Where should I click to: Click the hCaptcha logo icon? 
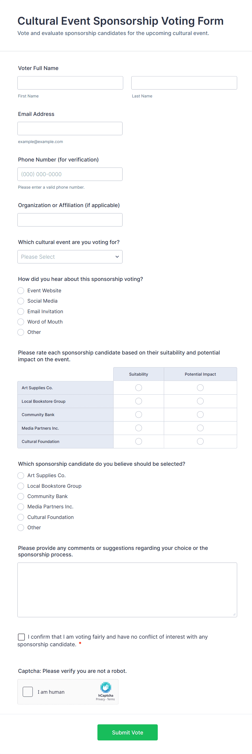[x=105, y=687]
